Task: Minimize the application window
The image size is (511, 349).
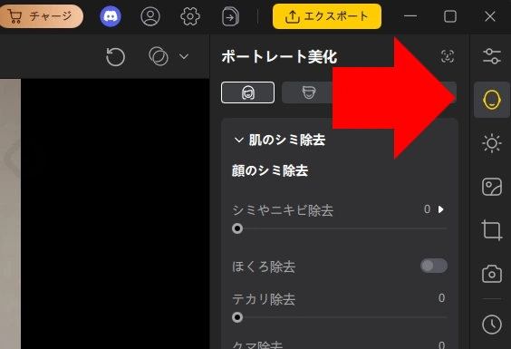Action: pos(410,16)
